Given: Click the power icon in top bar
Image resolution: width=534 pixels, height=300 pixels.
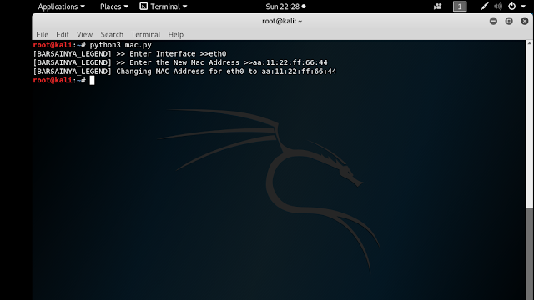Looking at the screenshot, I should coord(511,7).
